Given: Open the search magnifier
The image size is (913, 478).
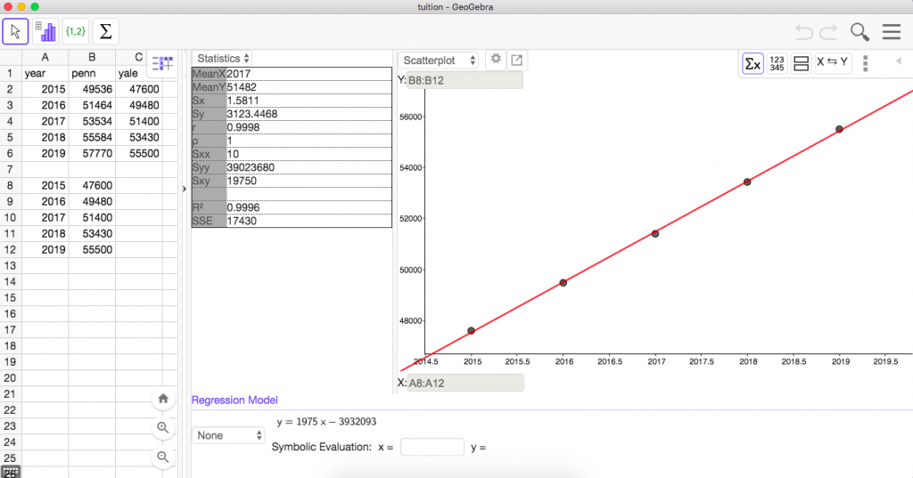Looking at the screenshot, I should (860, 32).
